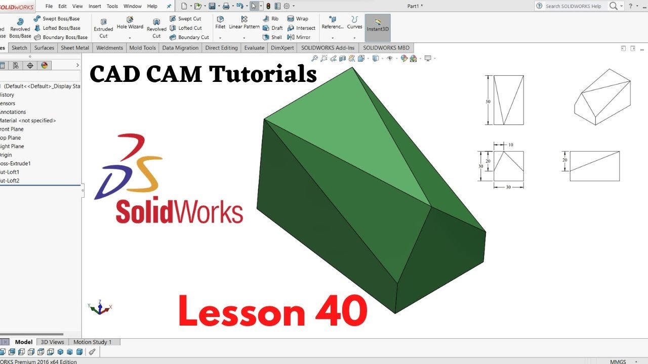Screen dimensions: 648x364
Task: Select the Top Plane tree item
Action: coord(11,138)
